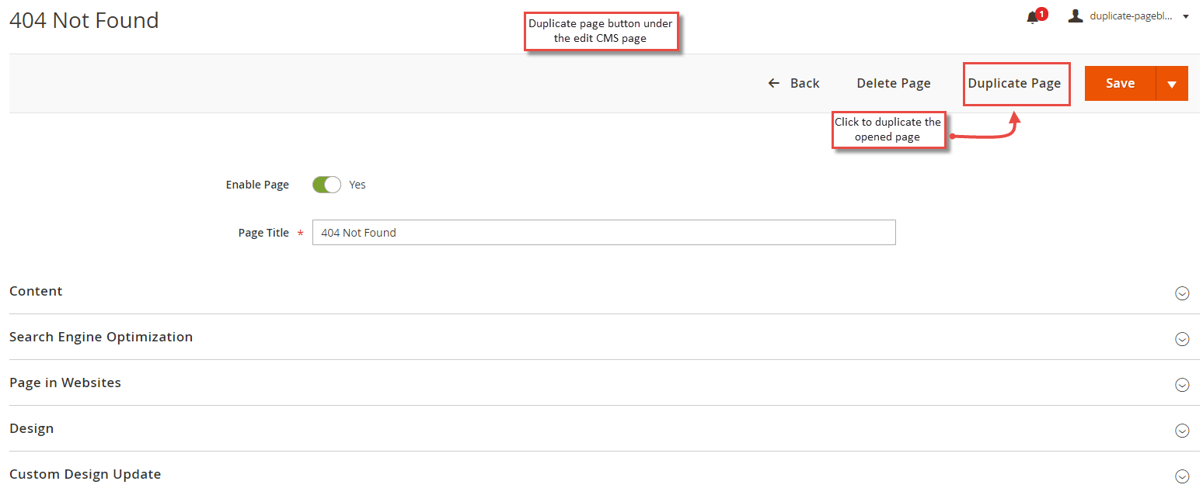
Task: Open the Save button dropdown arrow
Action: [1171, 83]
